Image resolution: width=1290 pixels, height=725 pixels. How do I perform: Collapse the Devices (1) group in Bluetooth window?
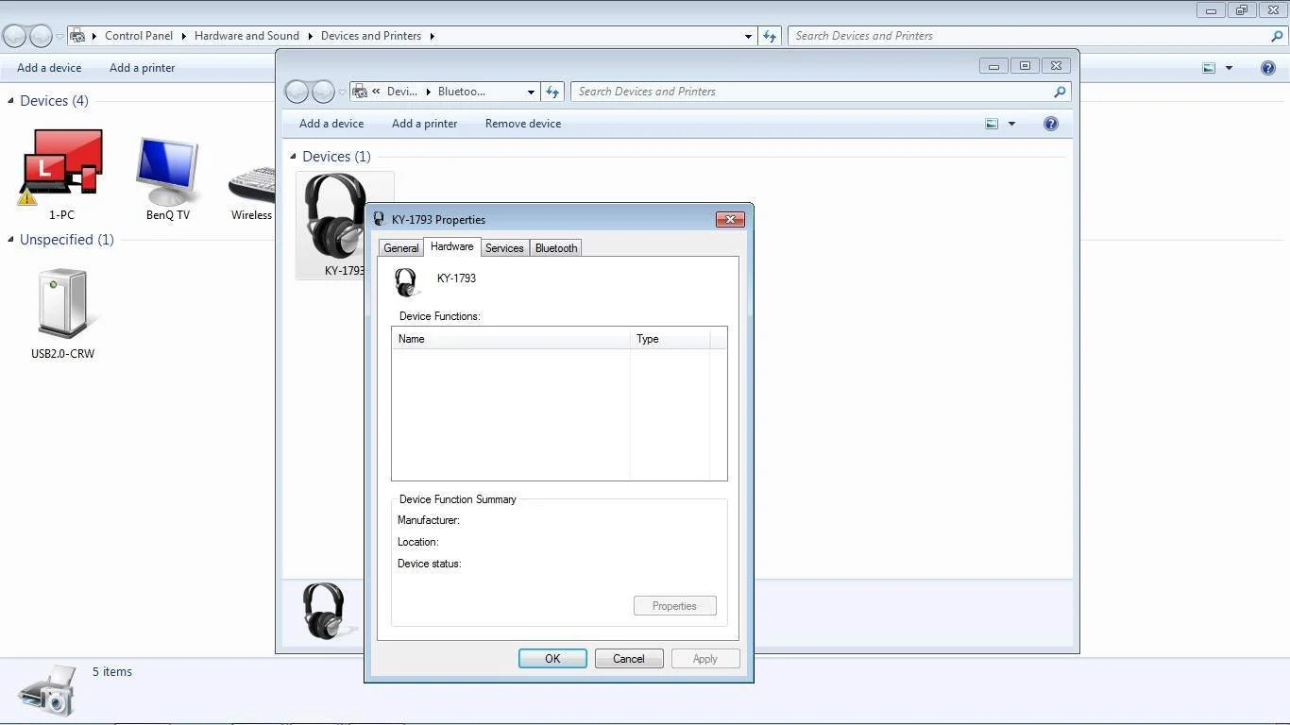[294, 157]
